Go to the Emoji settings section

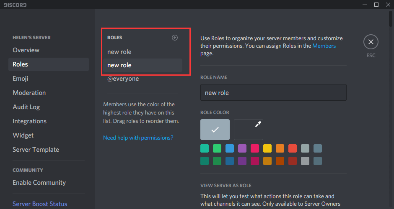[x=21, y=79]
